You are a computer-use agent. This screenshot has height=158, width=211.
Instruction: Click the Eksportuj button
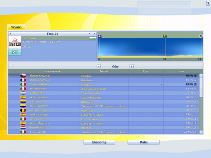(x=99, y=142)
